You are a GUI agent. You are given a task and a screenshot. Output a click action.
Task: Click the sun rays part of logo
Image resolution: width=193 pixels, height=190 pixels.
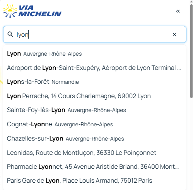click(x=10, y=11)
